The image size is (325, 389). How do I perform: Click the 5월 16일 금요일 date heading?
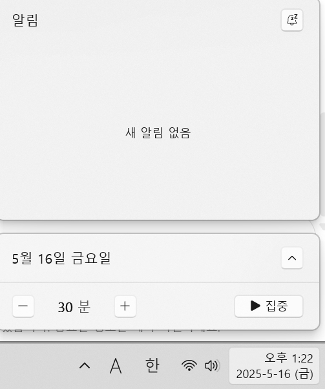[61, 258]
